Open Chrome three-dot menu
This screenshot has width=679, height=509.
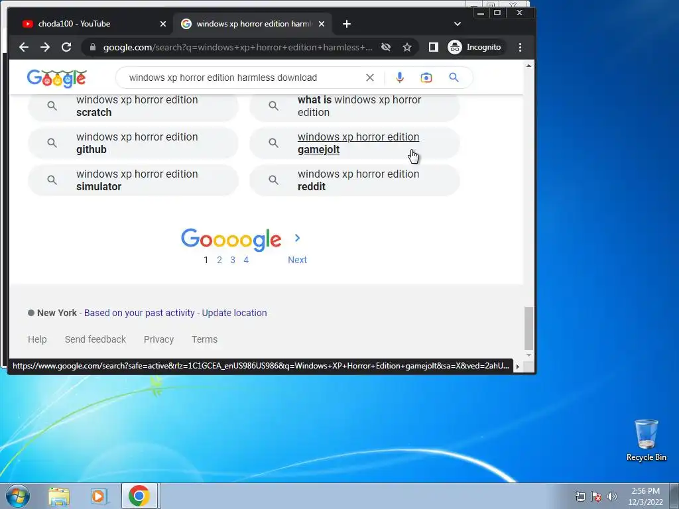coord(520,47)
